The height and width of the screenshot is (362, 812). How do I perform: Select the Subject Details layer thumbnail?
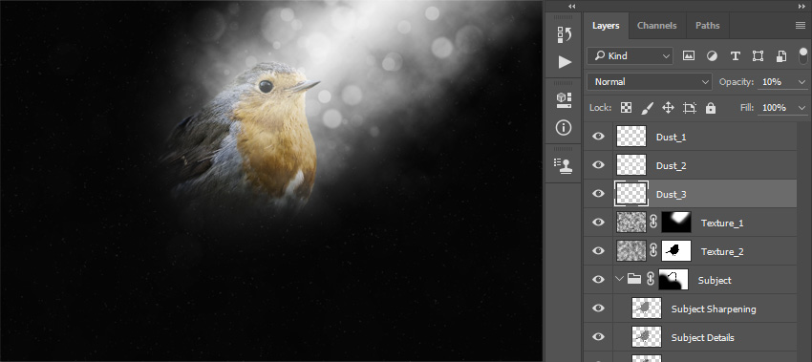click(x=647, y=336)
